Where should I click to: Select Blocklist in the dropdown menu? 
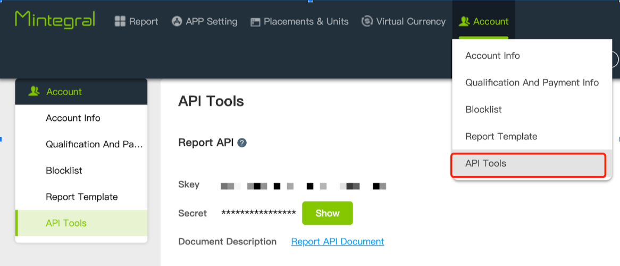(532, 110)
